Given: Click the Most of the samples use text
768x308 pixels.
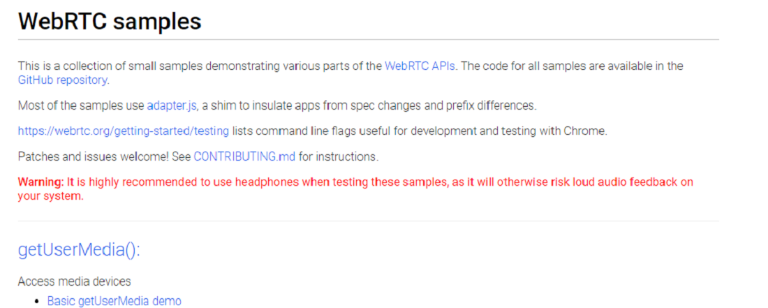Looking at the screenshot, I should coord(81,105).
